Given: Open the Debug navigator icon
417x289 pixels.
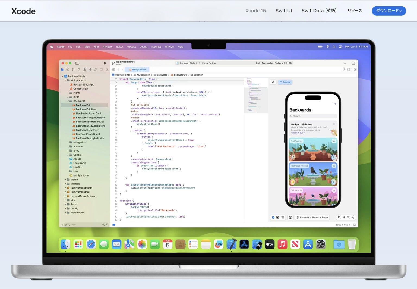Looking at the screenshot, I should 95,69.
